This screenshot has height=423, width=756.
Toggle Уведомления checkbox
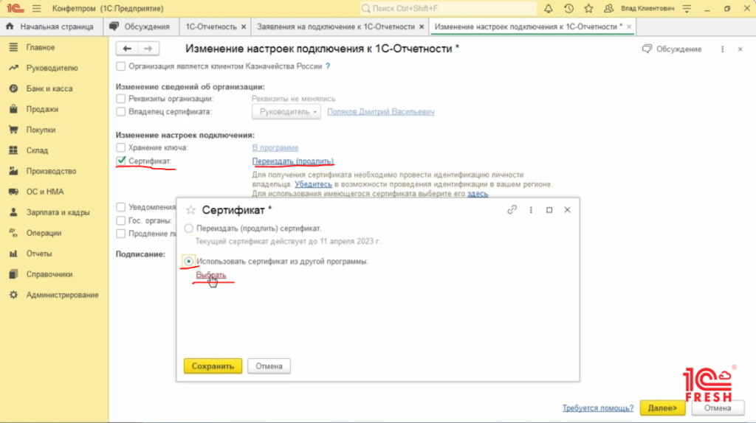(120, 207)
